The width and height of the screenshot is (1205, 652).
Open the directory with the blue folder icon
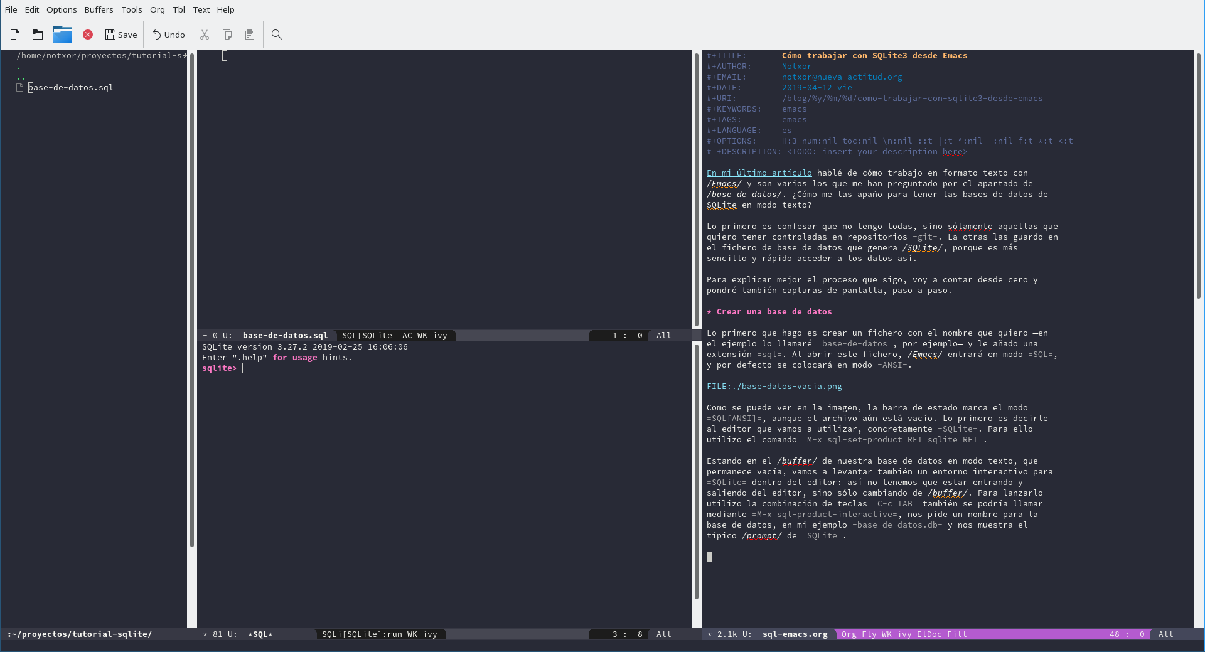point(63,35)
